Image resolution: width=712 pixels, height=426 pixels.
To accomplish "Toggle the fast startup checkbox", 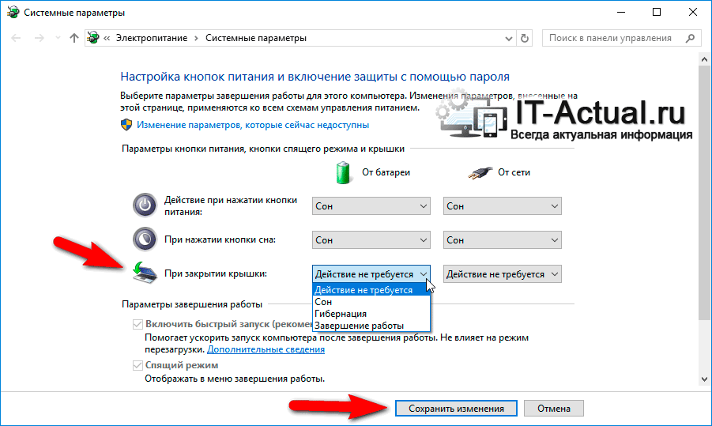I will tap(138, 324).
